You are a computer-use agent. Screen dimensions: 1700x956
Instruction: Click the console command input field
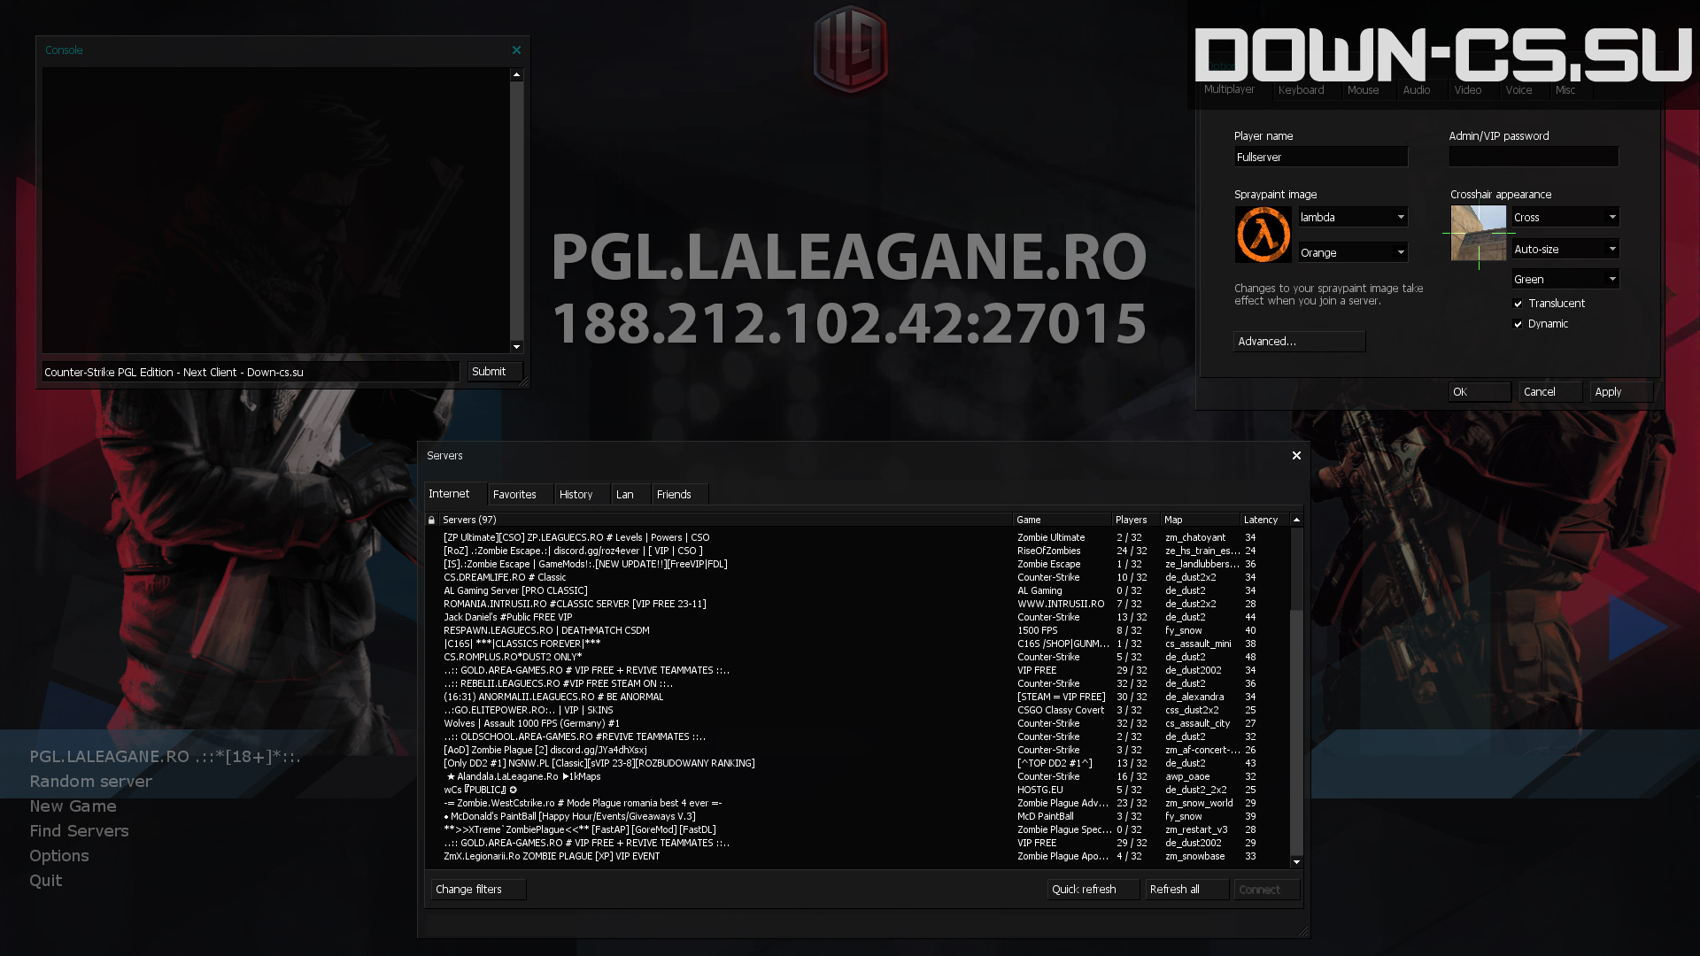(x=251, y=373)
